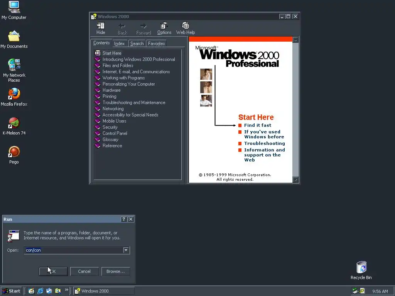395x296 pixels.
Task: Expand Mobile Users topic
Action: point(114,121)
